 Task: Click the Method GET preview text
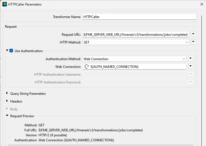pyautogui.click(x=41, y=125)
